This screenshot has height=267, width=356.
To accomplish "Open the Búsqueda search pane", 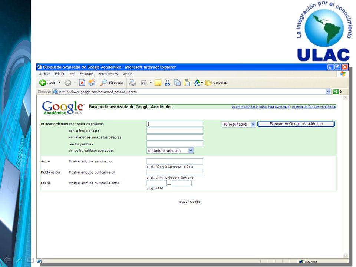I will [x=112, y=83].
